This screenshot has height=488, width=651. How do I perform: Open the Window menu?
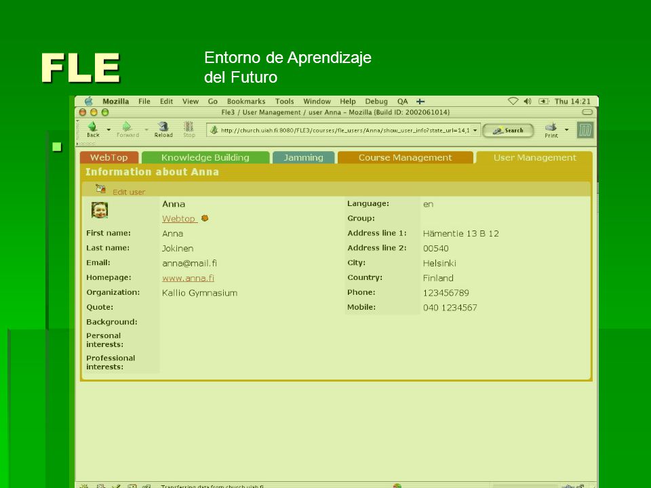click(317, 101)
